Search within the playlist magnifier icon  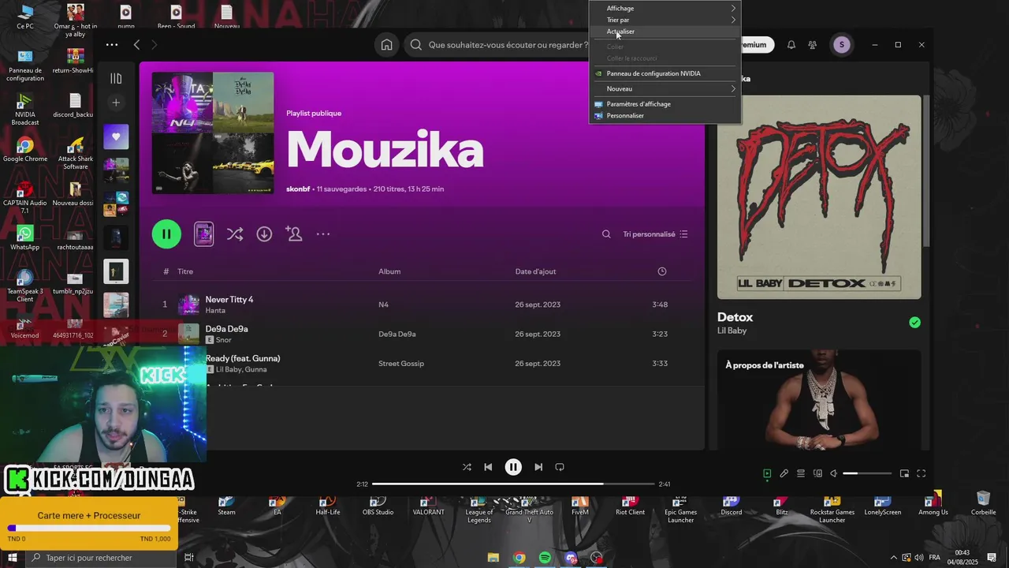point(606,234)
